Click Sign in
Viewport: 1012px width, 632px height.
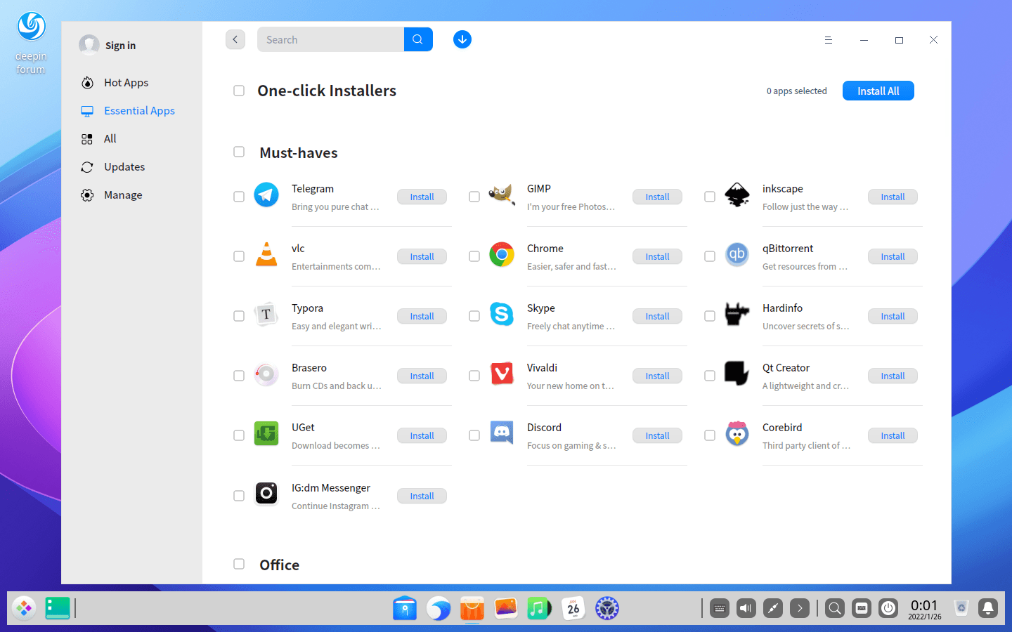pyautogui.click(x=120, y=46)
